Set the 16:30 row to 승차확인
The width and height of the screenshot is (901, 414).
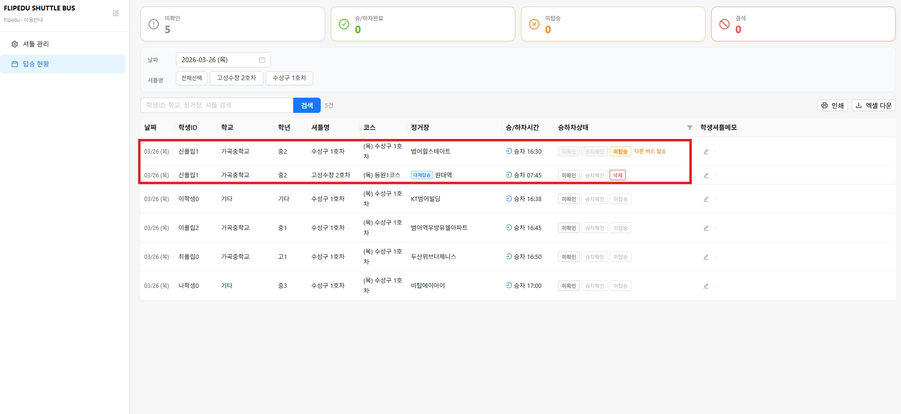coord(594,152)
